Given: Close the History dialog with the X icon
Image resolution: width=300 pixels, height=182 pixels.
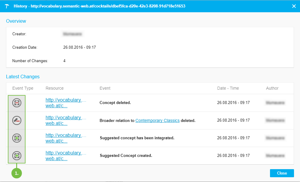Looking at the screenshot, I should 294,6.
